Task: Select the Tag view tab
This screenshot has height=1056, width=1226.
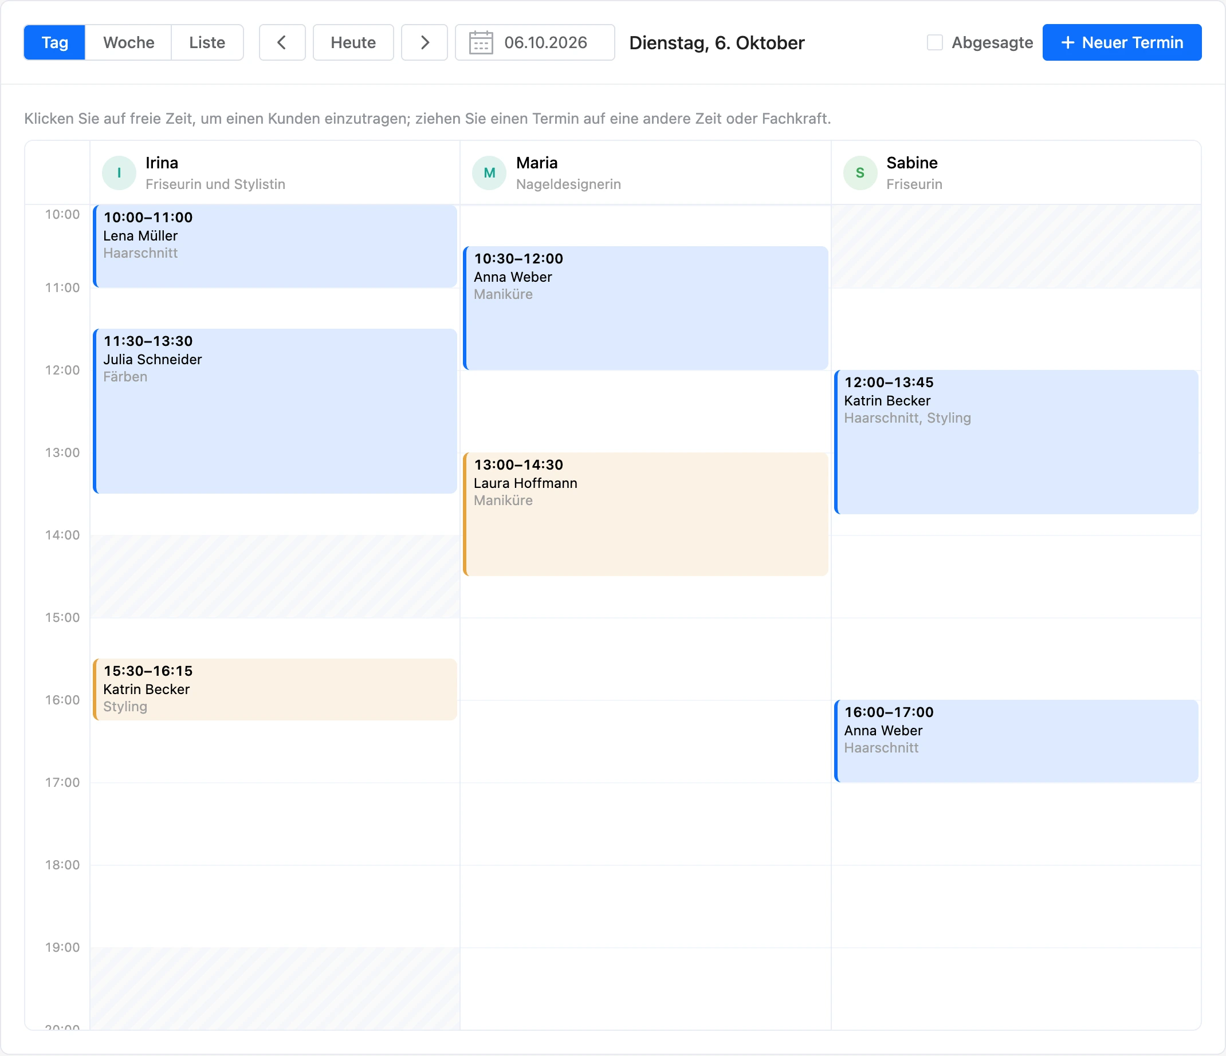Action: (x=54, y=42)
